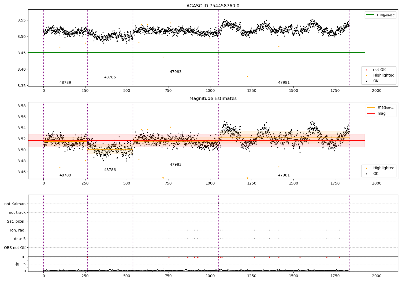Click the 'Ion. rad.' row label
This screenshot has height=282, width=402.
tap(18, 230)
